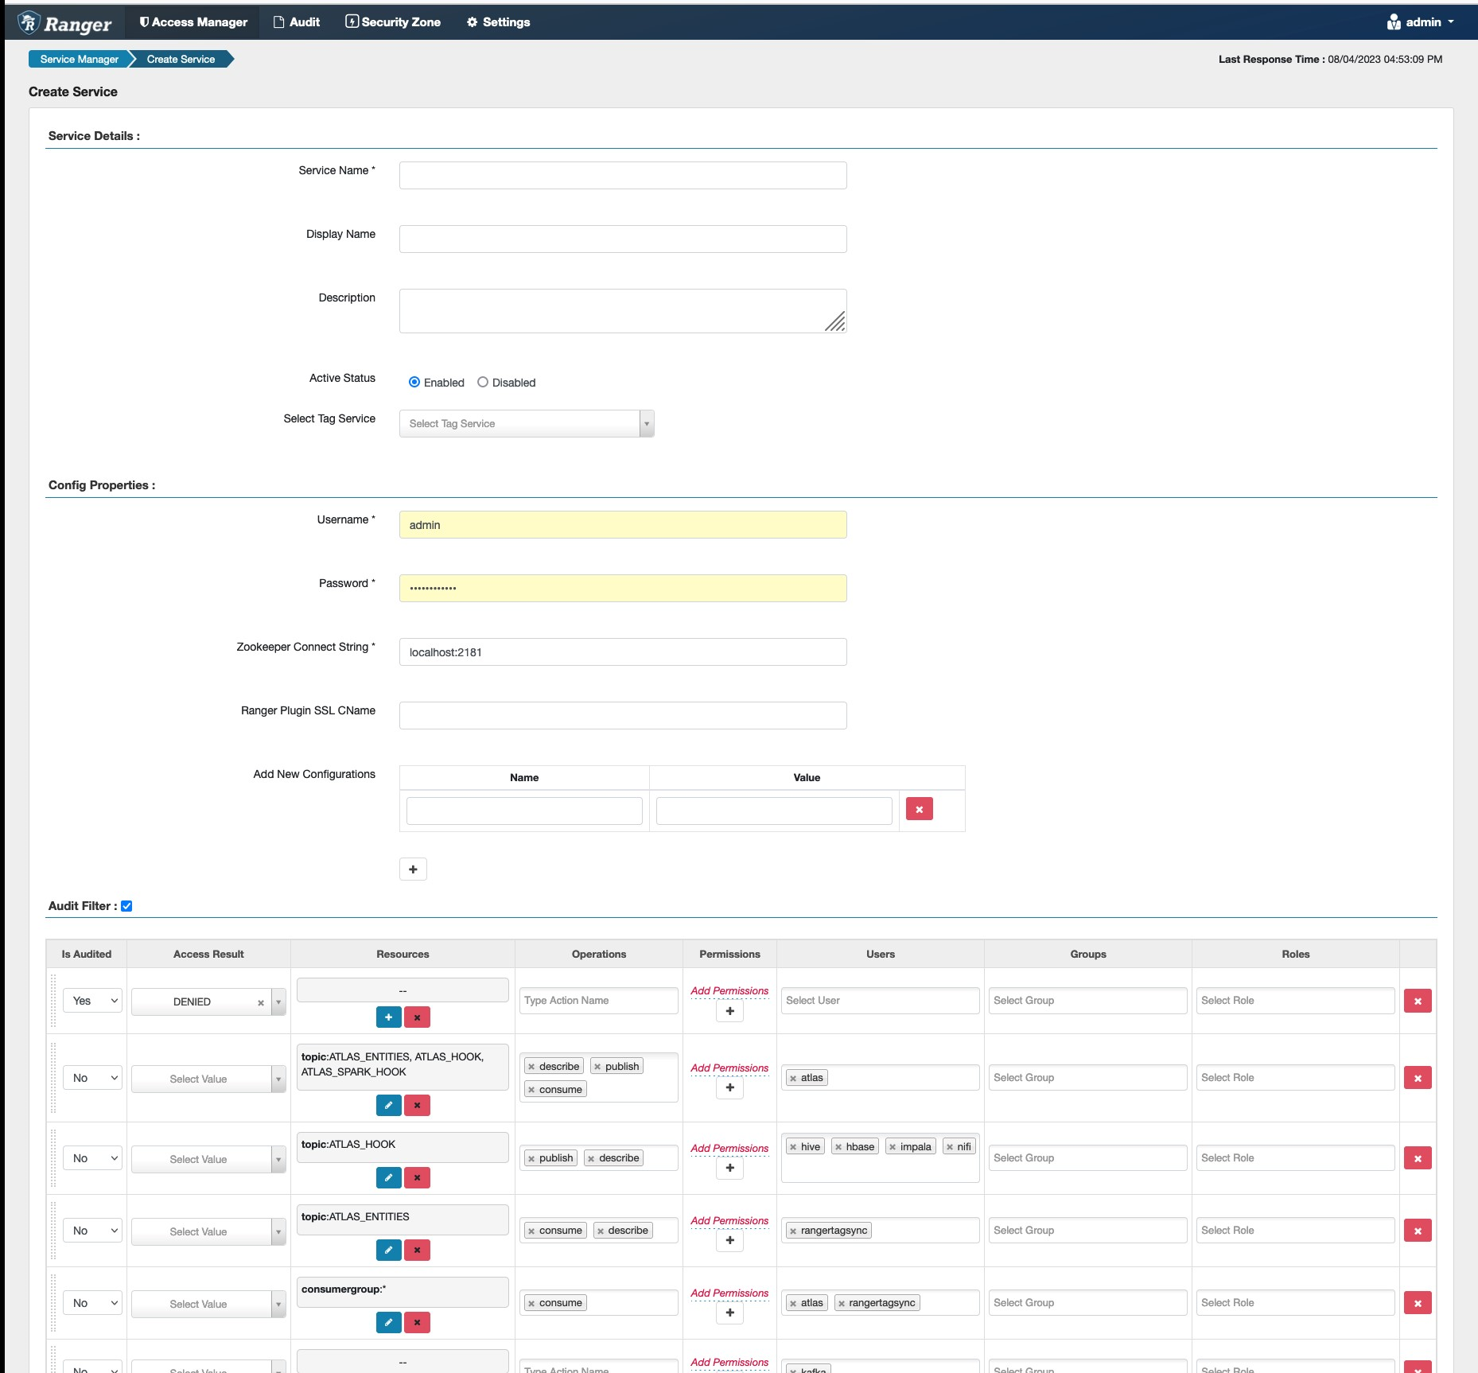Image resolution: width=1478 pixels, height=1373 pixels.
Task: Click the Create Service breadcrumb
Action: (x=181, y=59)
